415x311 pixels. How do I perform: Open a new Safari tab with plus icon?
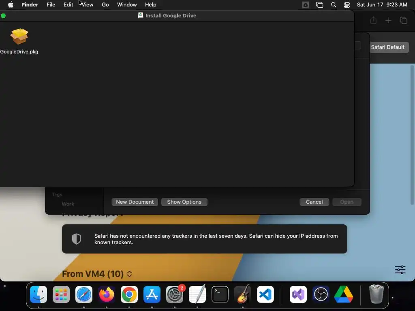[388, 20]
